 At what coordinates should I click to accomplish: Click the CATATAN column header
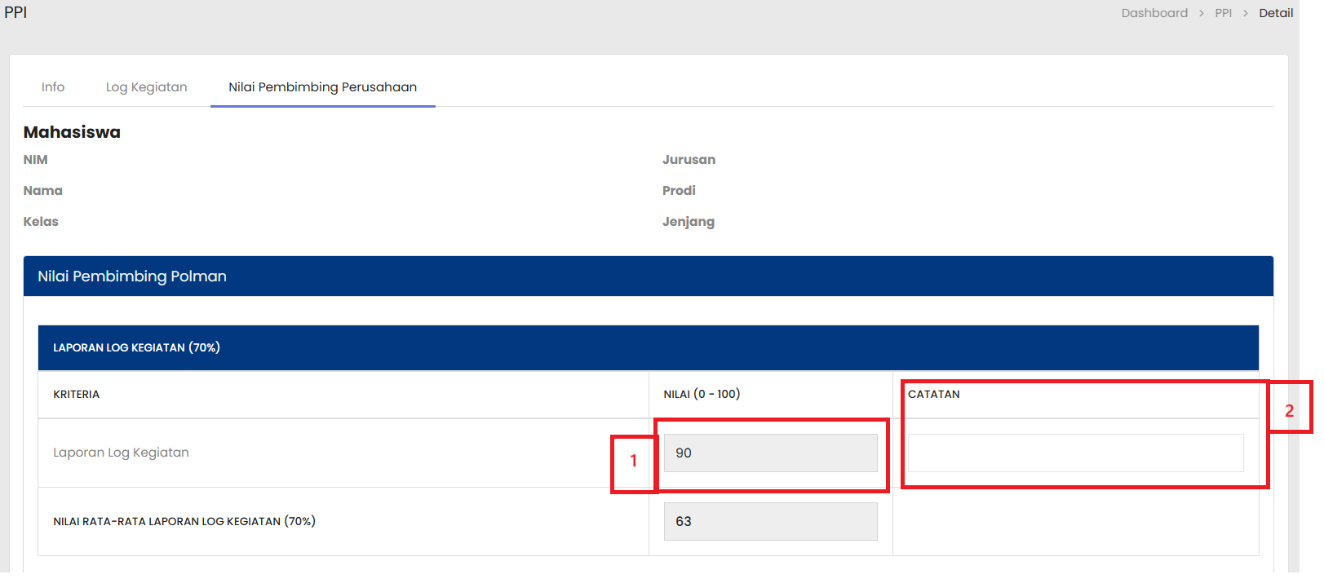tap(933, 395)
